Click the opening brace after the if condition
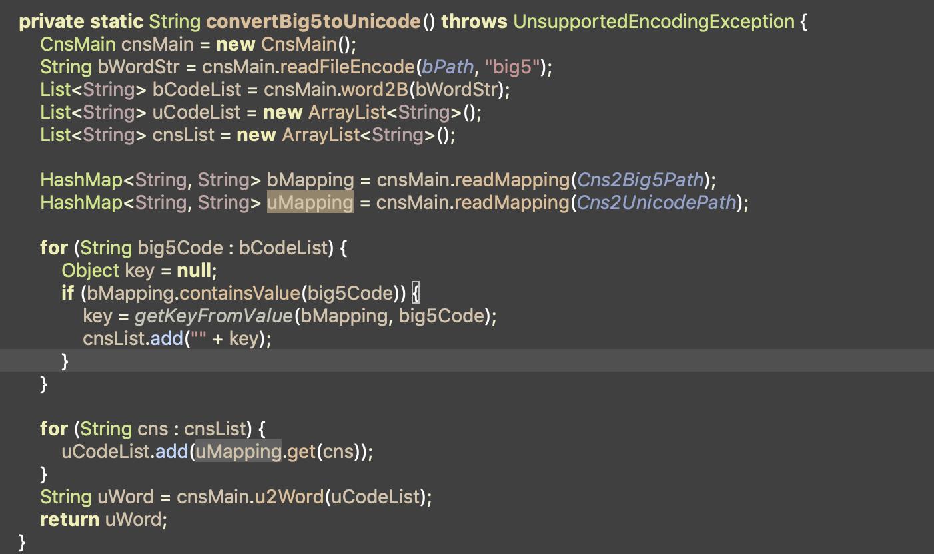 415,293
